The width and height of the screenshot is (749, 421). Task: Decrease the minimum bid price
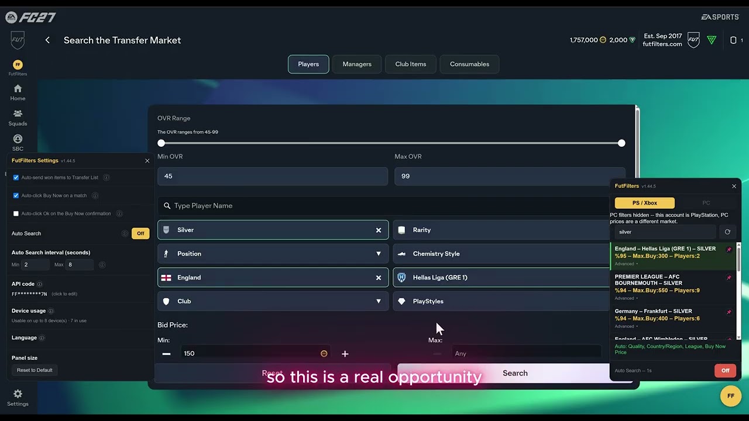point(167,354)
